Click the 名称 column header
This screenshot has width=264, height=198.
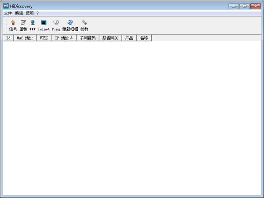[144, 38]
